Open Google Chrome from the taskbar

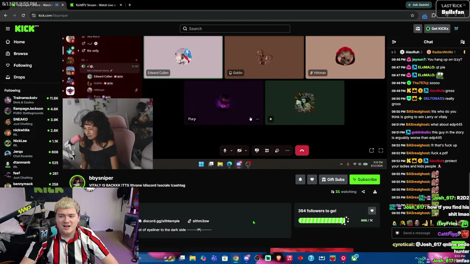tap(236, 258)
